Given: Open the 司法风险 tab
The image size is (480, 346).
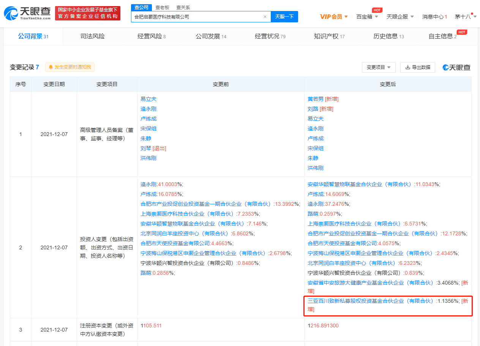Looking at the screenshot, I should tap(92, 36).
